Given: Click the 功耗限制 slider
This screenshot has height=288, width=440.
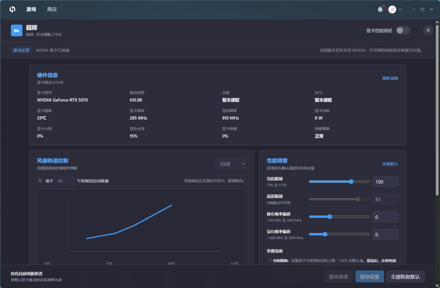Looking at the screenshot, I should 339,181.
